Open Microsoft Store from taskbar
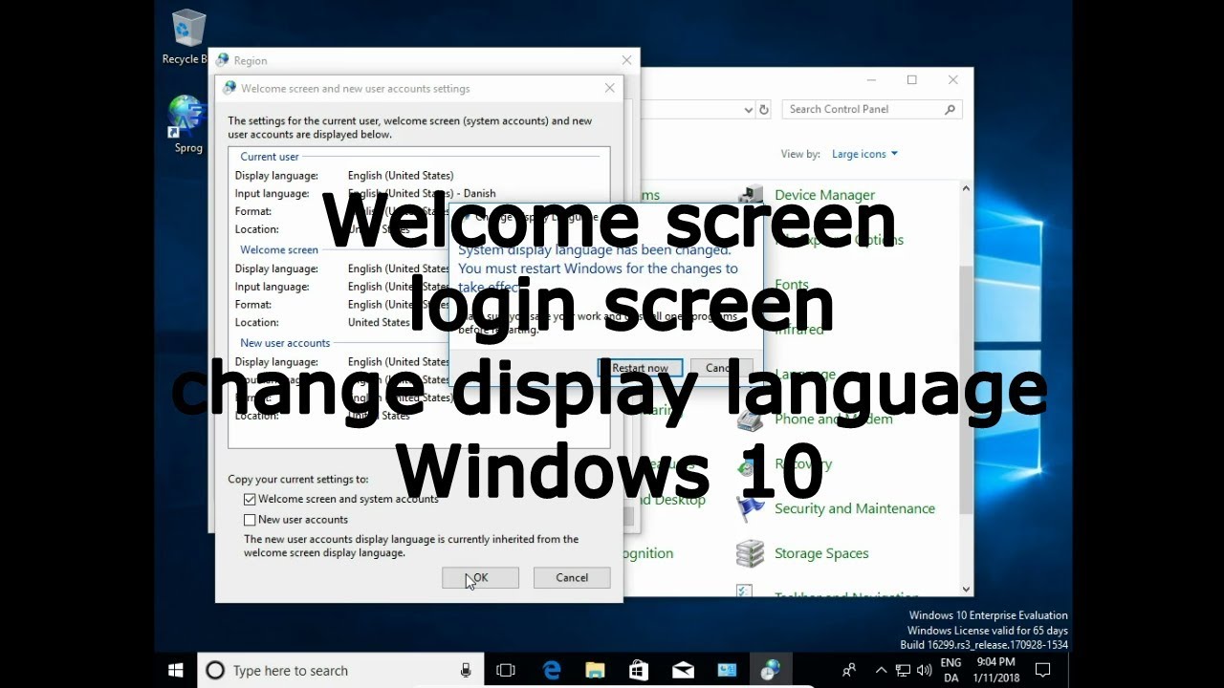Image resolution: width=1224 pixels, height=688 pixels. click(638, 671)
